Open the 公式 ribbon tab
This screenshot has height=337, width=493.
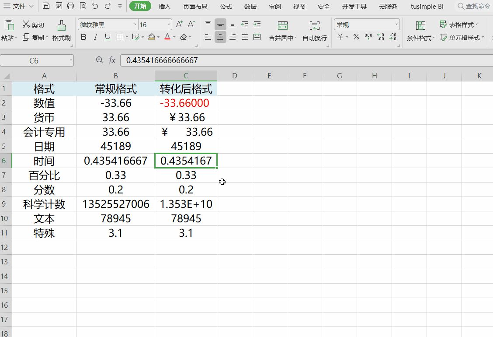click(226, 7)
